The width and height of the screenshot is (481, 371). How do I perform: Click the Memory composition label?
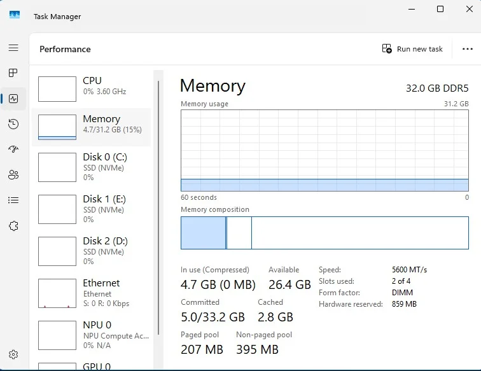click(215, 209)
